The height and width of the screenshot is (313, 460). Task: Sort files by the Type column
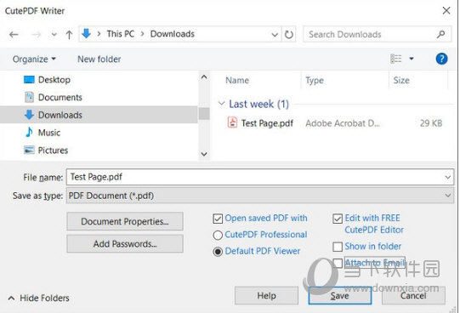315,80
